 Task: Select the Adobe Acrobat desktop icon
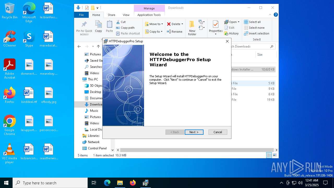[x=10, y=69]
